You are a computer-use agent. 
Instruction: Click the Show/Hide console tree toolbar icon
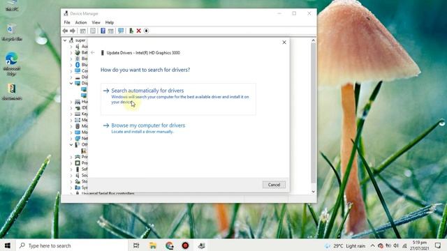pos(82,31)
